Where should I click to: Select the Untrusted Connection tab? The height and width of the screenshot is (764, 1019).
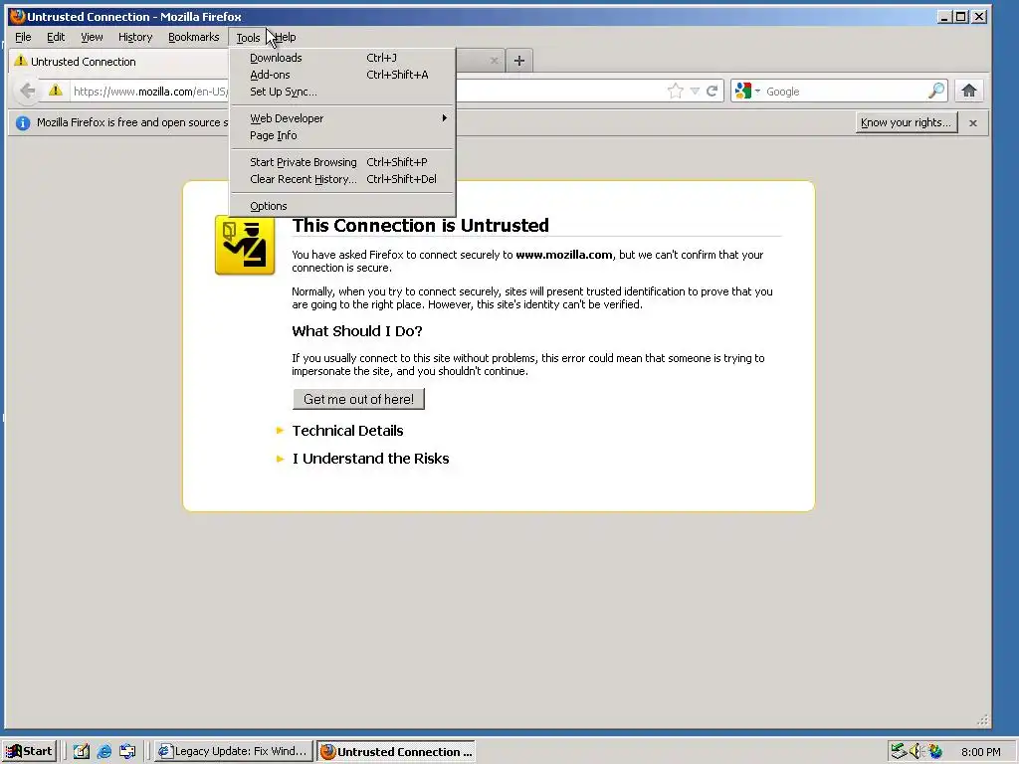tap(119, 61)
